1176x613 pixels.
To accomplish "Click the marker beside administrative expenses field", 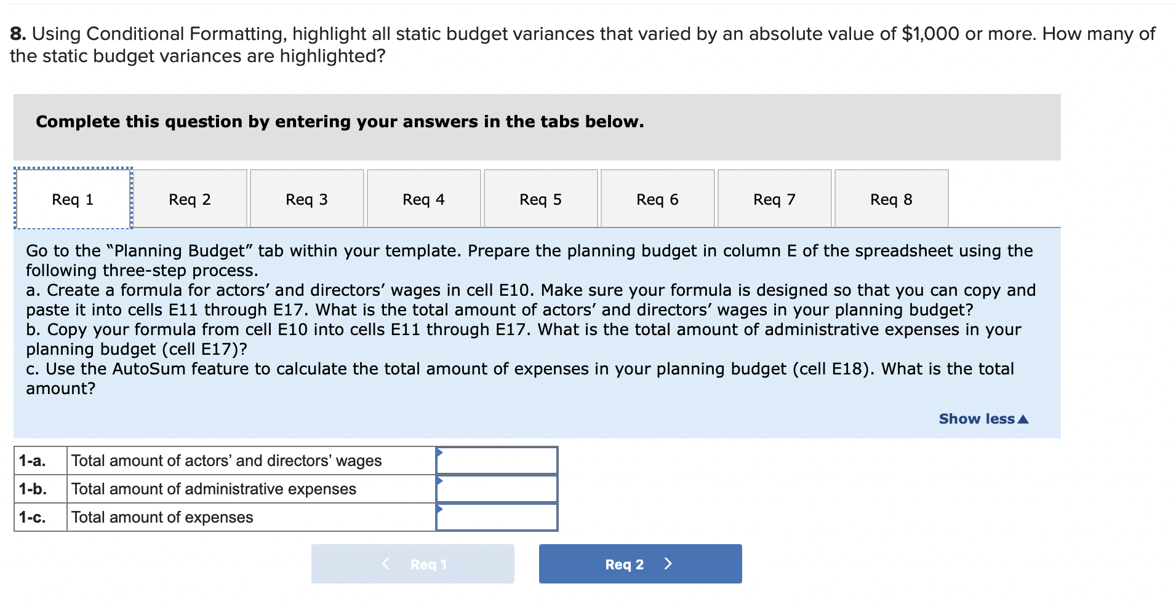I will point(440,482).
